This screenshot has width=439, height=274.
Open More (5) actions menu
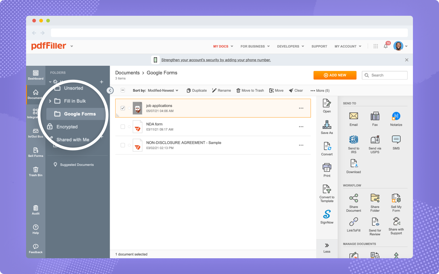320,90
